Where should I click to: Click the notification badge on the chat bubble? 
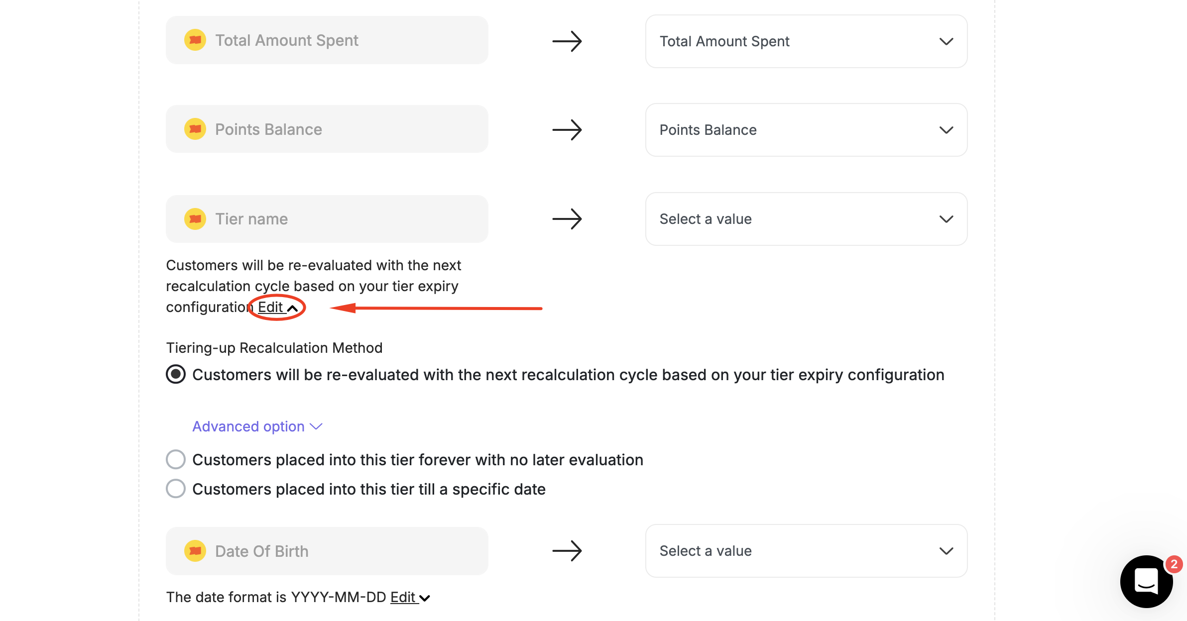pos(1173,563)
